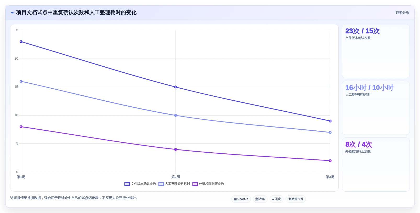Click the y-axis label 10
Image resolution: width=420 pixels, height=213 pixels.
[x=16, y=115]
